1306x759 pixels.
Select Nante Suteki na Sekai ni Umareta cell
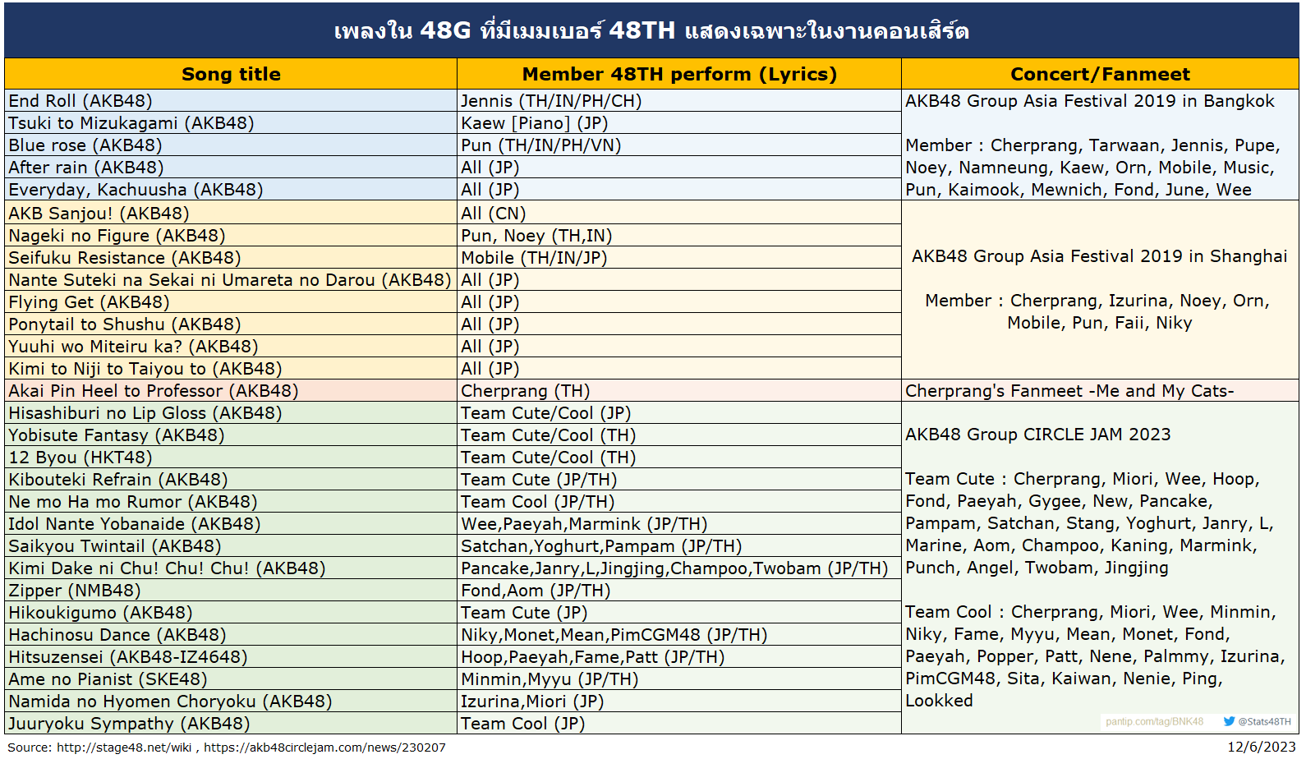231,280
